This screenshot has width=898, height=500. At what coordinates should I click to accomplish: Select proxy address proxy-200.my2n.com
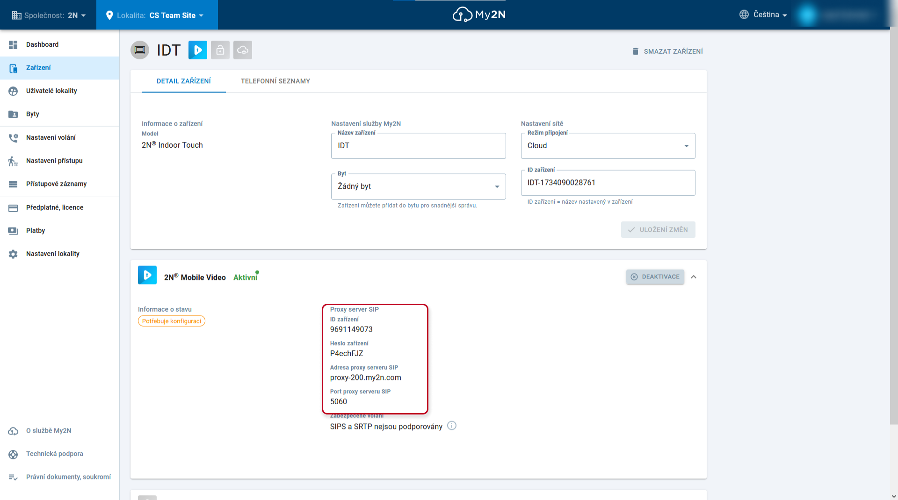[366, 378]
